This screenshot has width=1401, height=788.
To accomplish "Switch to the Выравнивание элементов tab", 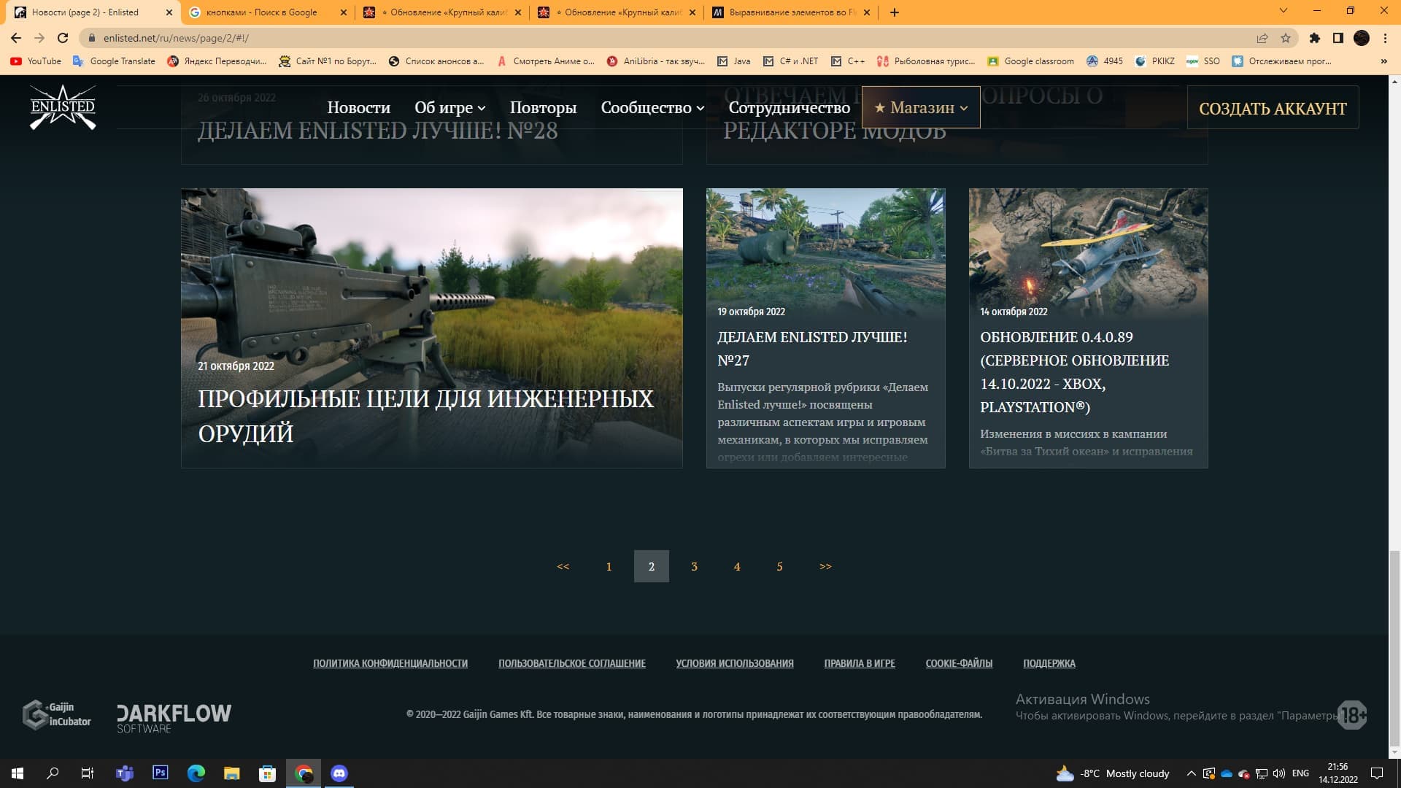I will click(791, 12).
